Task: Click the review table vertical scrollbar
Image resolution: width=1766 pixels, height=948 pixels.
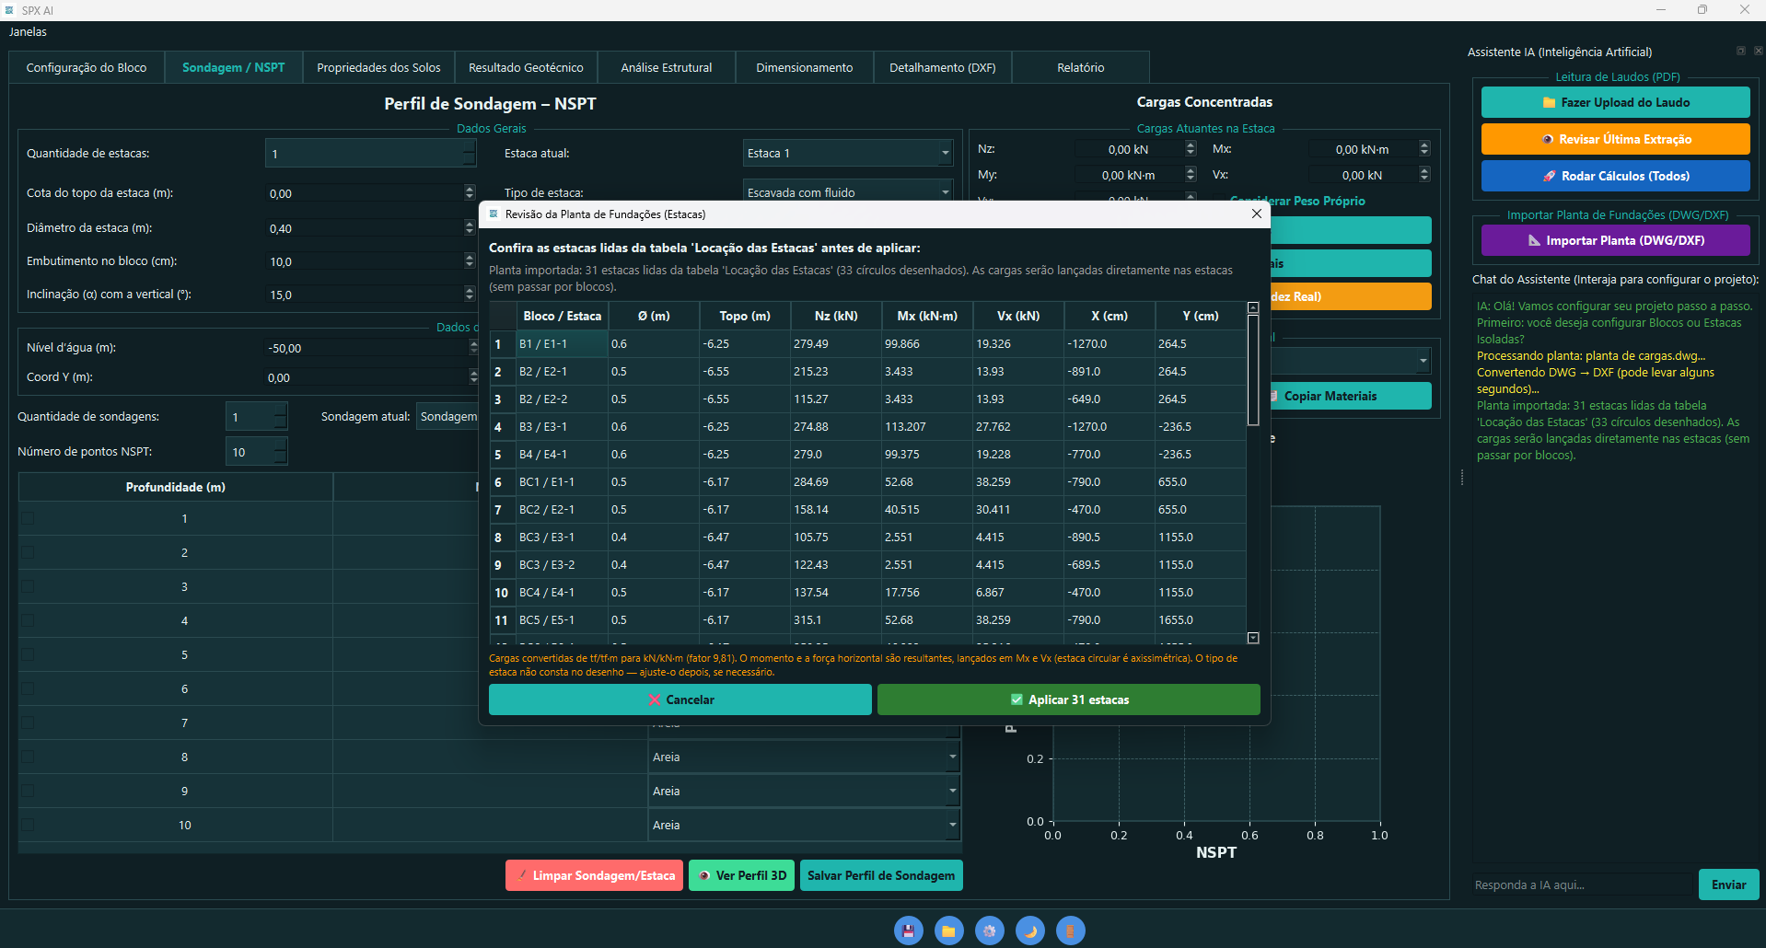Action: [1253, 370]
